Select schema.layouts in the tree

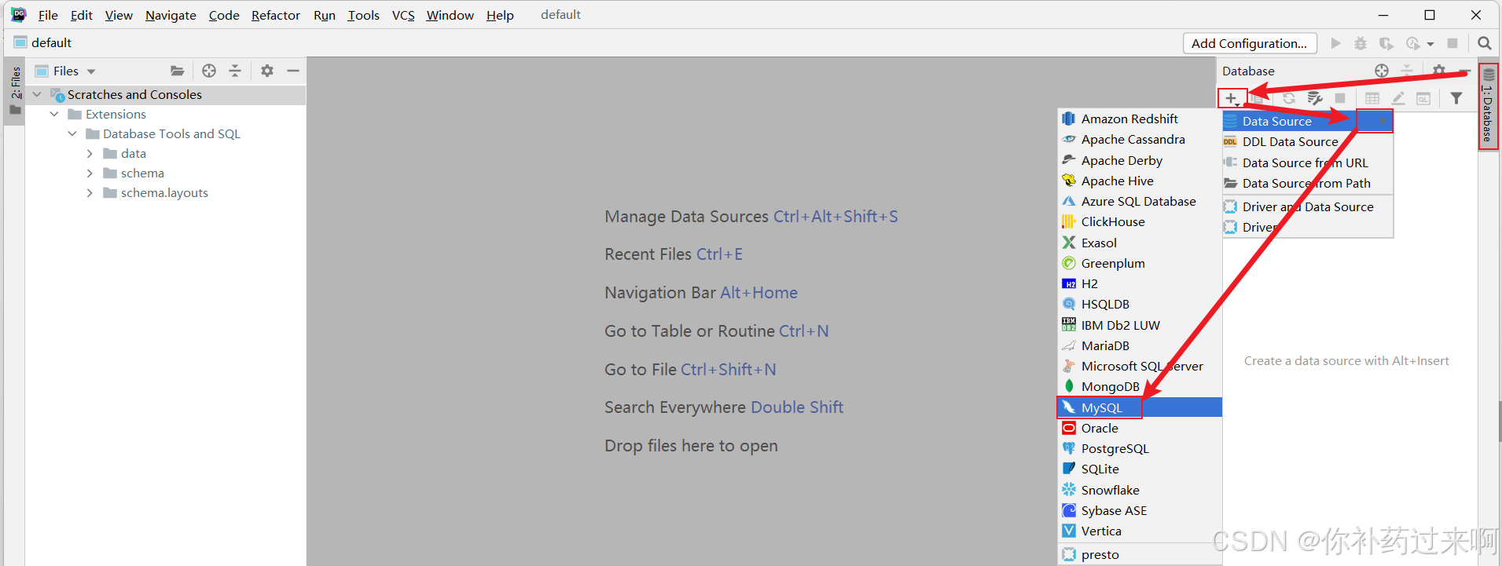click(x=164, y=192)
